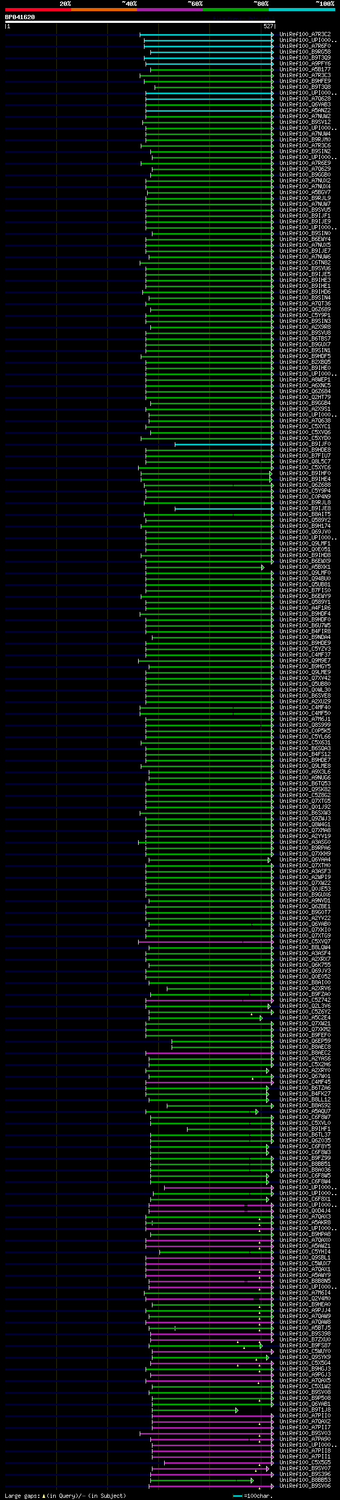Select hit UniRef100_B9GGB0
Screen dimensions: 340x1500
pyautogui.click(x=305, y=175)
